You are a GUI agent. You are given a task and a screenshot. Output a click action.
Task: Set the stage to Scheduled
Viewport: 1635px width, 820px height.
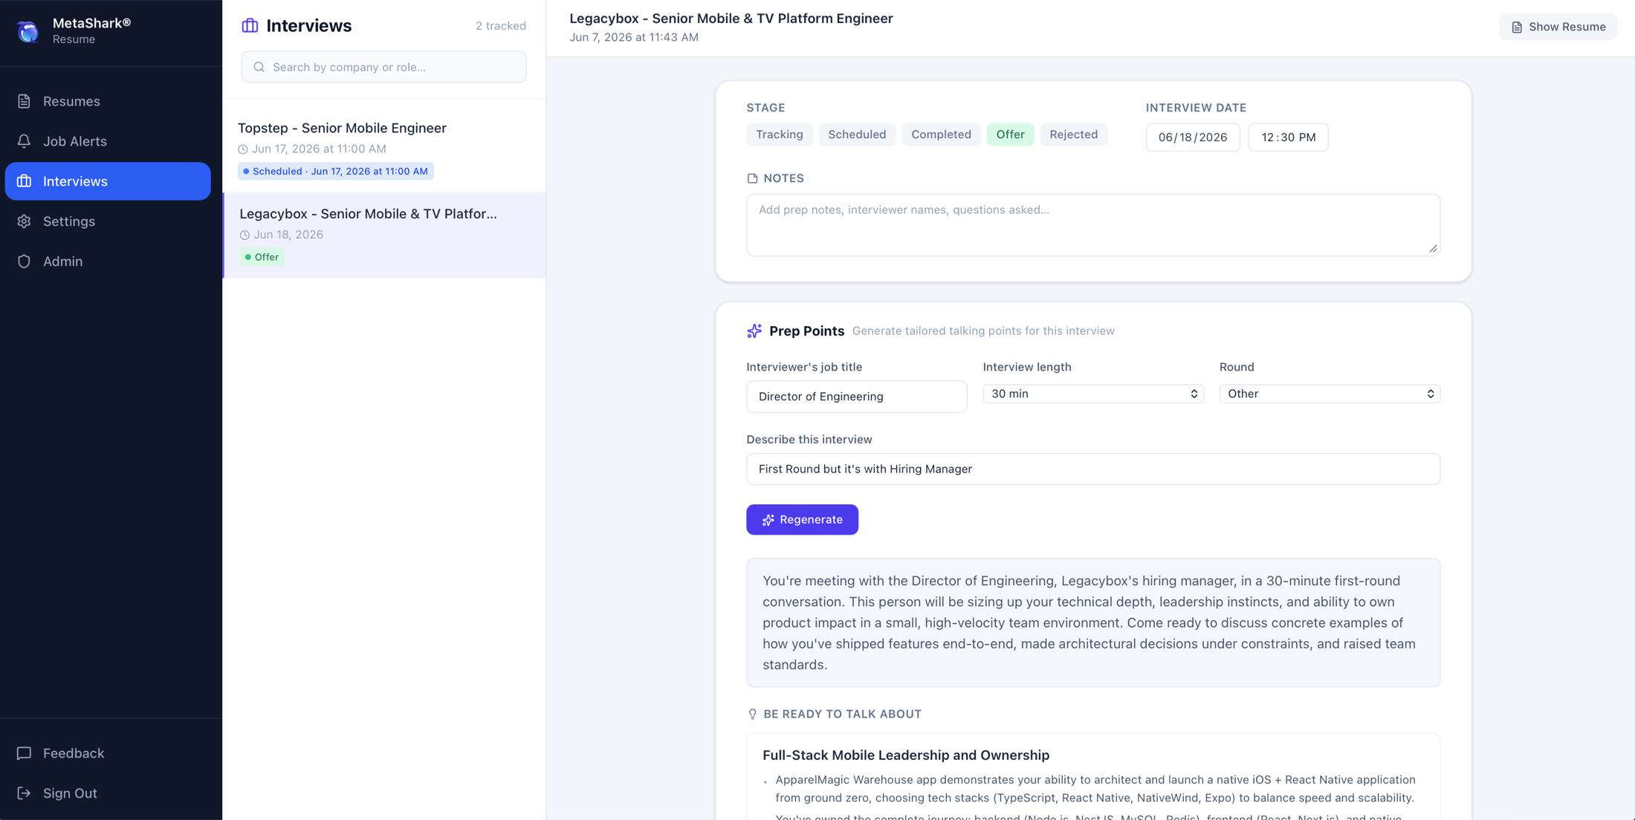[857, 134]
